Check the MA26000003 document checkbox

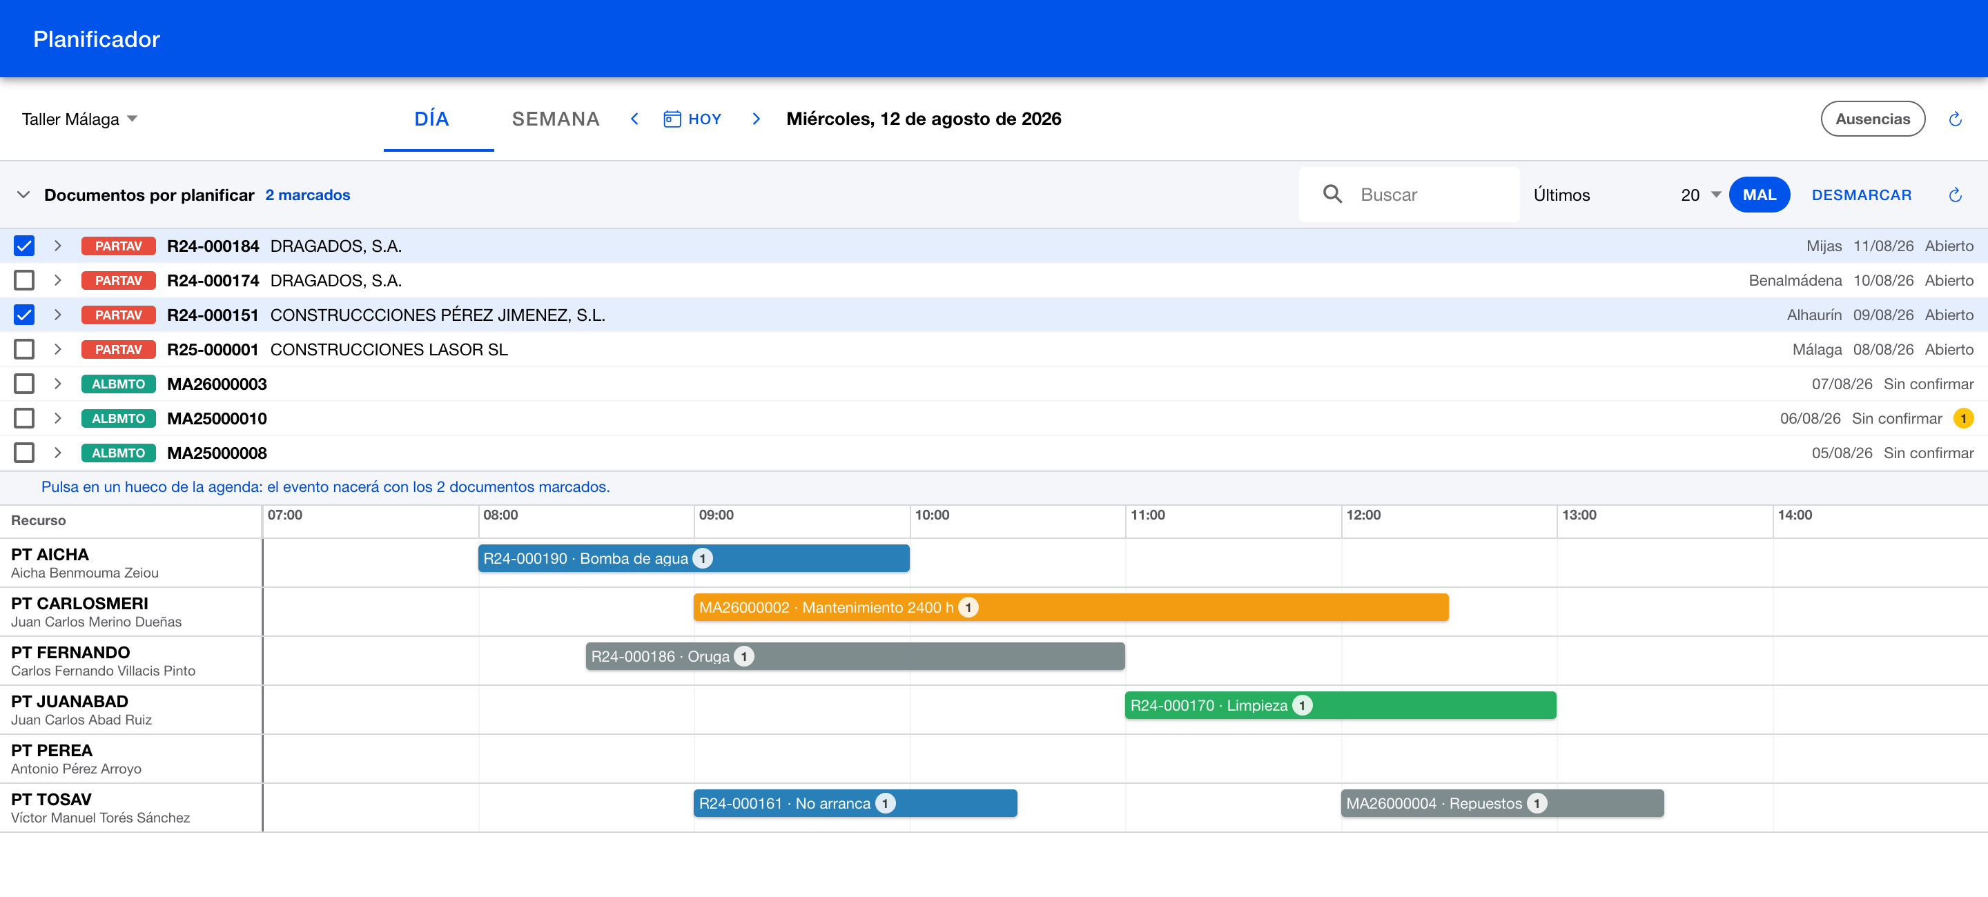(x=24, y=384)
